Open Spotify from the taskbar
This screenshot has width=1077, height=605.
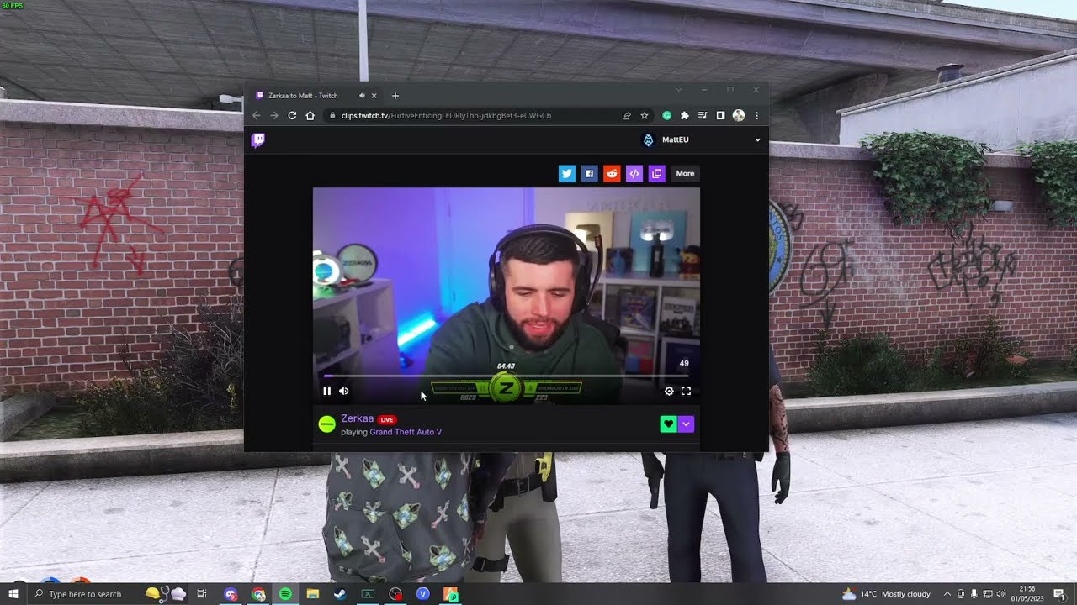[x=285, y=594]
